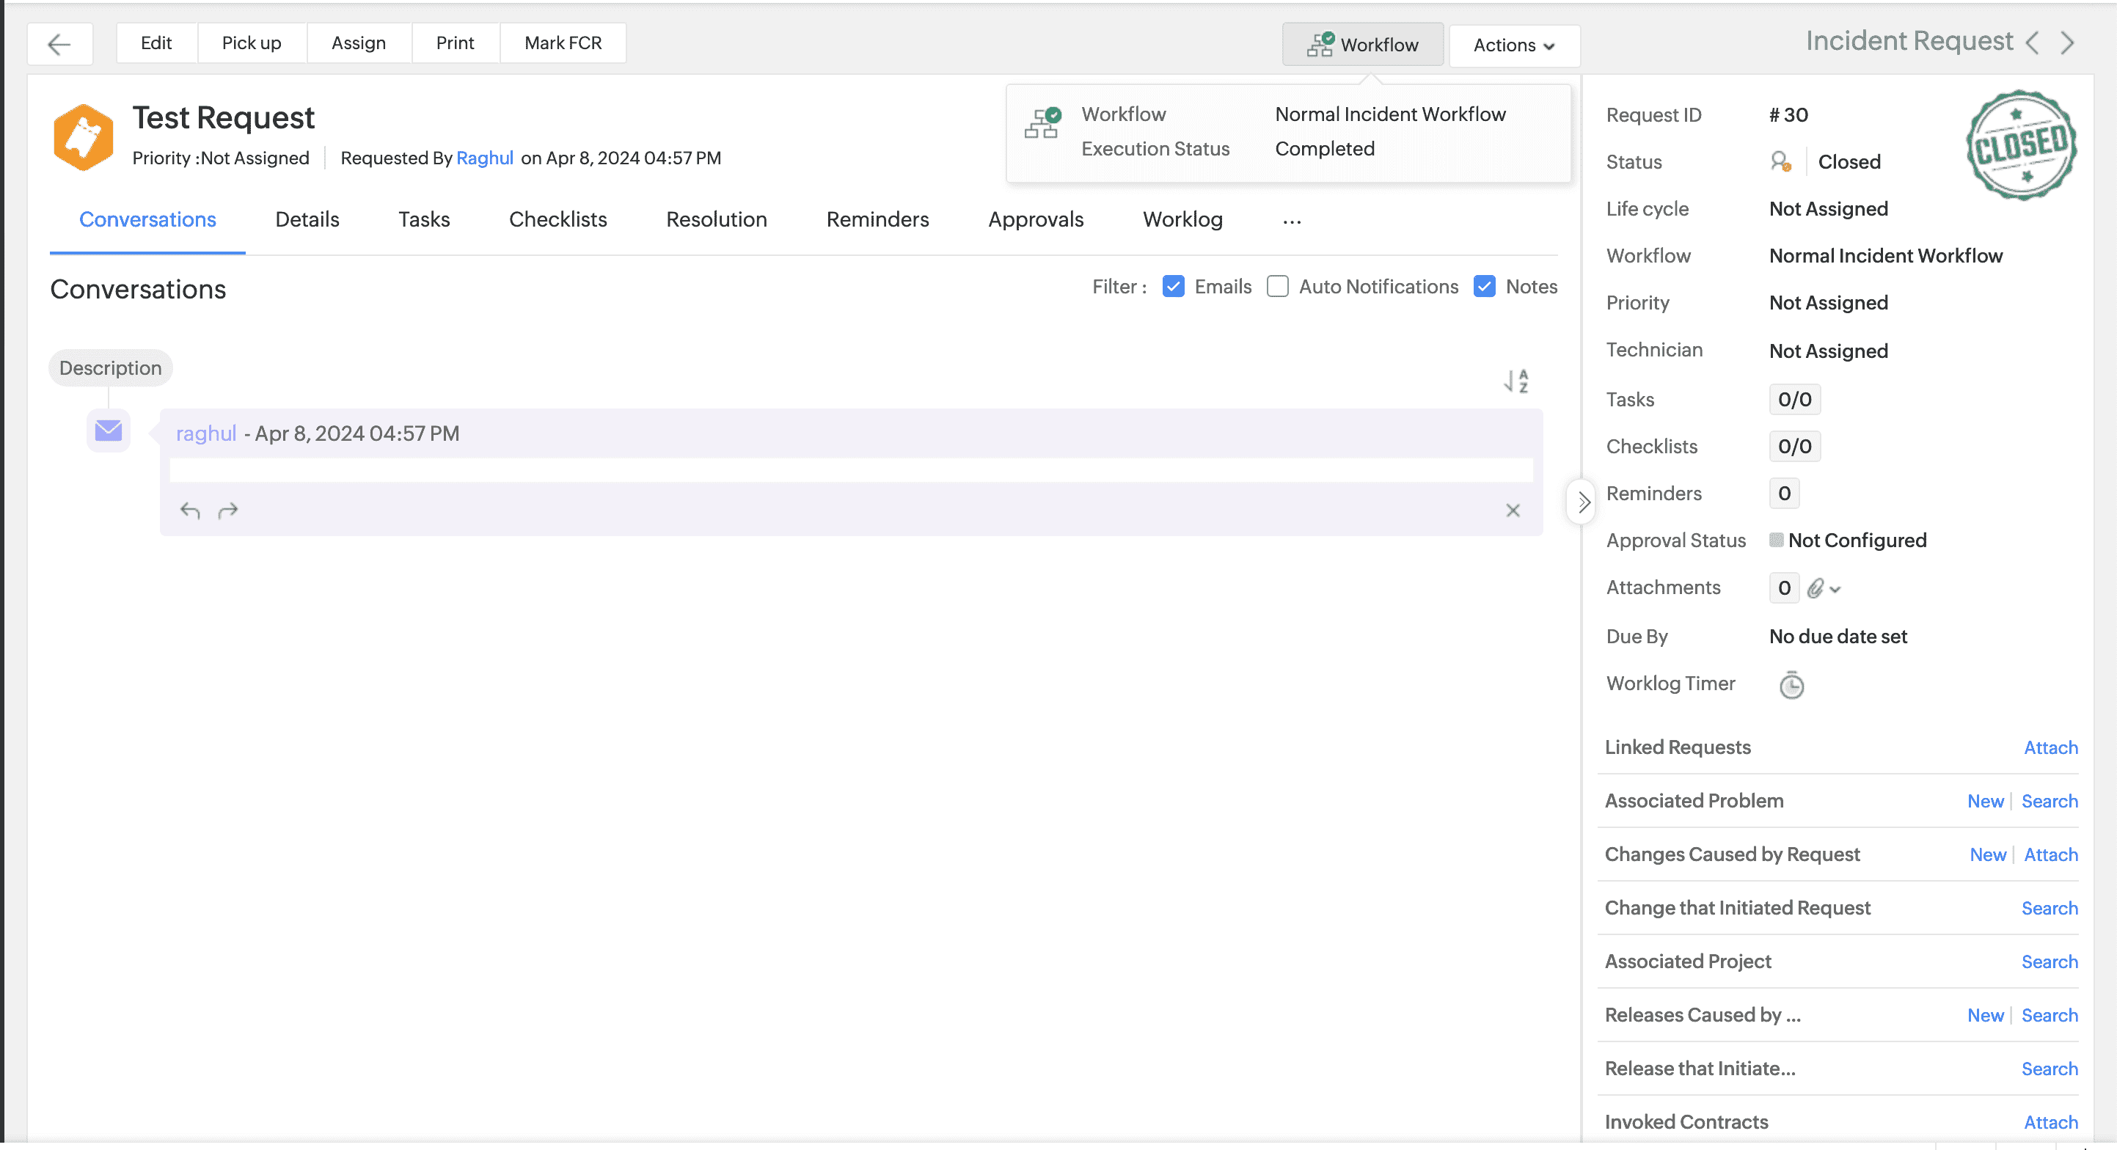Switch to the Resolution tab

(716, 219)
